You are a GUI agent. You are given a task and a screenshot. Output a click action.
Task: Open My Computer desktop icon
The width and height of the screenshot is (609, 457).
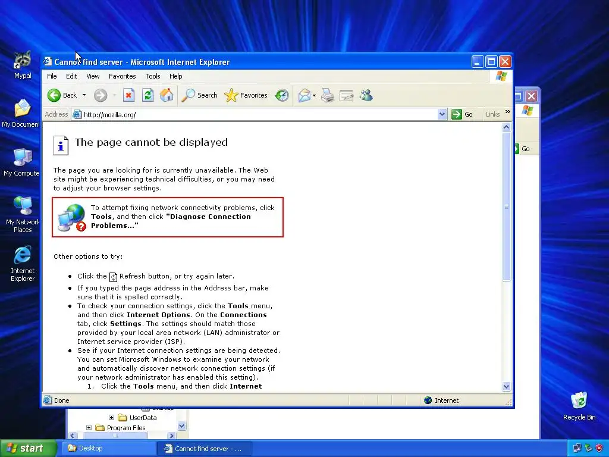click(x=21, y=162)
